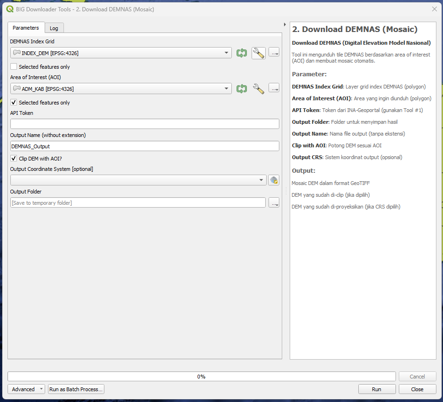Iterate over the Area of Interest layer

pyautogui.click(x=242, y=88)
